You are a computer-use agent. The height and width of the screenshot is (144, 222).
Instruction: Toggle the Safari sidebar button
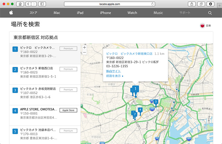(x=42, y=4)
